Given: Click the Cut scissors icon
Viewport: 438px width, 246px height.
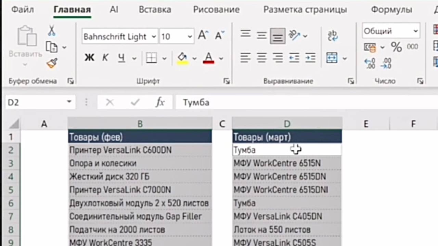Looking at the screenshot, I should click(x=52, y=31).
